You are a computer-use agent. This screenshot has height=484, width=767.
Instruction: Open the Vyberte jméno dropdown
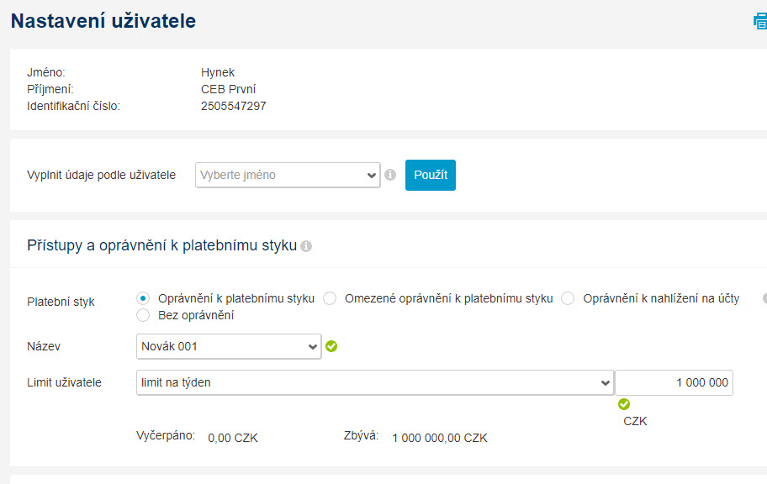click(x=288, y=175)
